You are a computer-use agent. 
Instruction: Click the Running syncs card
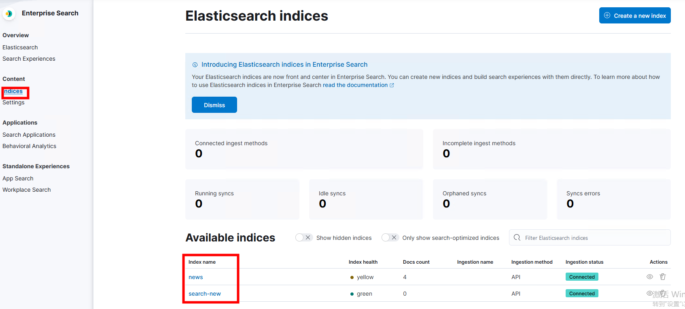[x=242, y=199]
